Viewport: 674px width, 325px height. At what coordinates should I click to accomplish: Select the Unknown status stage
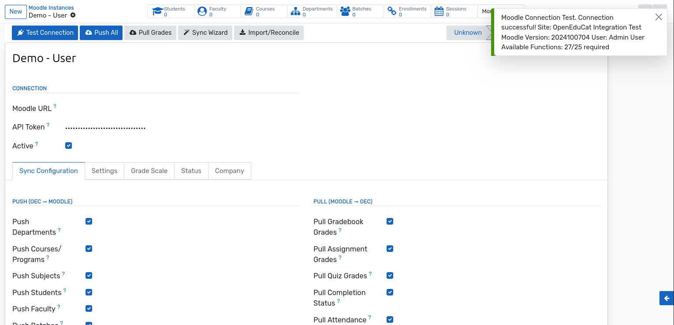coord(468,33)
